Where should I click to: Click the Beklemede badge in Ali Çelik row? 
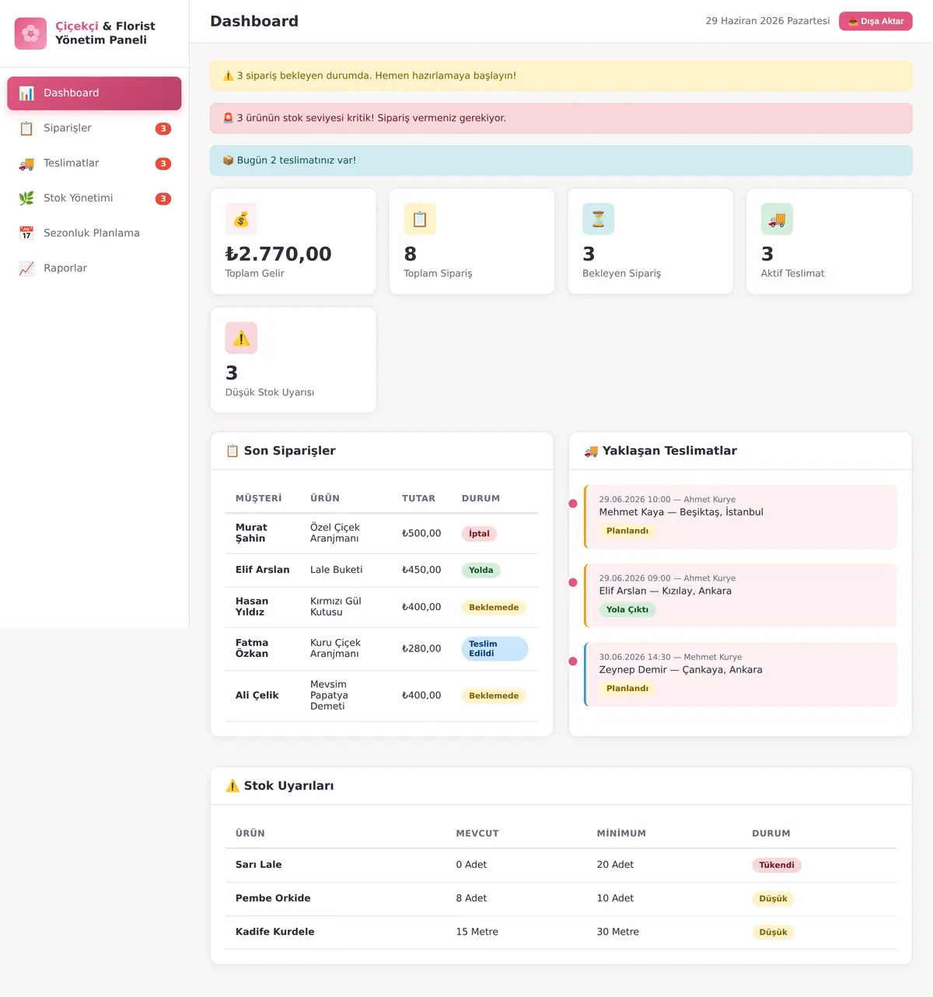[x=494, y=697]
